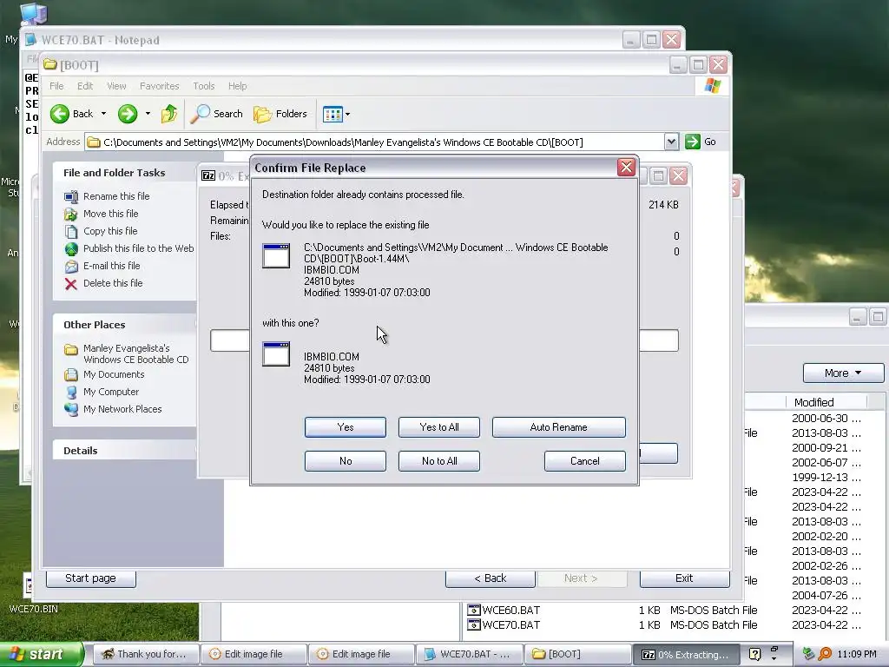
Task: Click the address bar path field
Action: pyautogui.click(x=375, y=142)
